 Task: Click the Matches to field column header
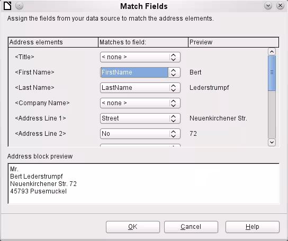[143, 42]
